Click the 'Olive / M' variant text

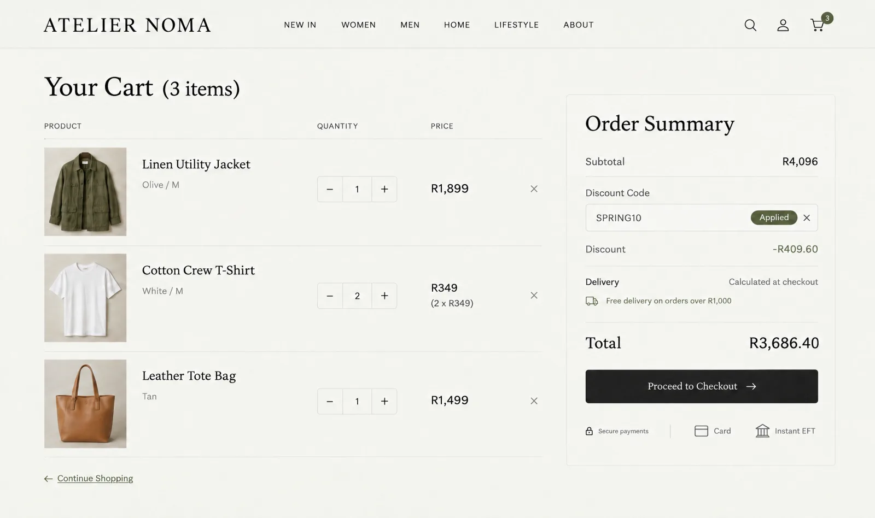pos(161,185)
